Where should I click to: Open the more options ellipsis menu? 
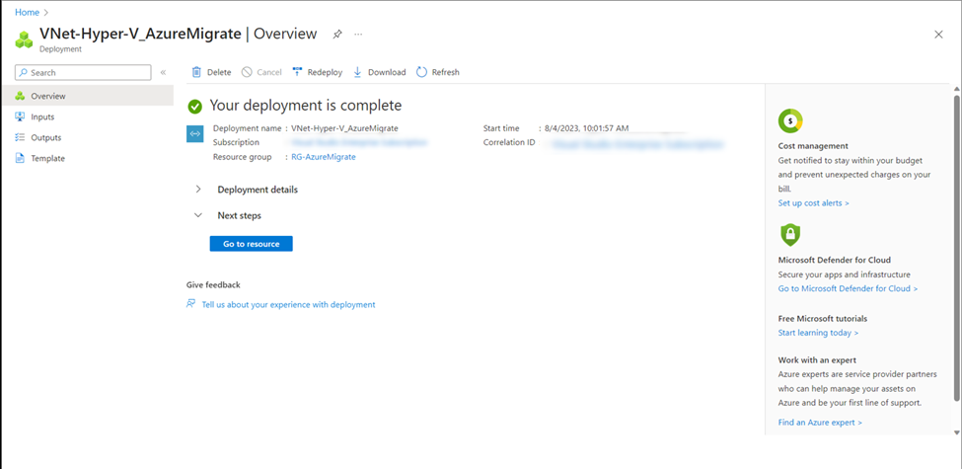[x=358, y=35]
